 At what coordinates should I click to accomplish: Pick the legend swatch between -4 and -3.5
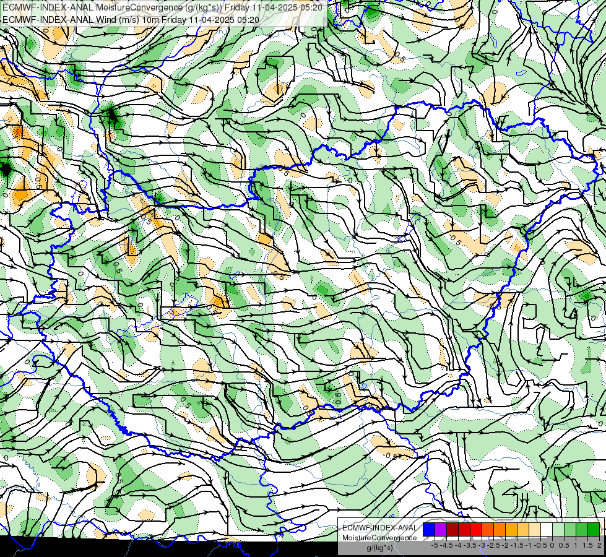tap(464, 530)
